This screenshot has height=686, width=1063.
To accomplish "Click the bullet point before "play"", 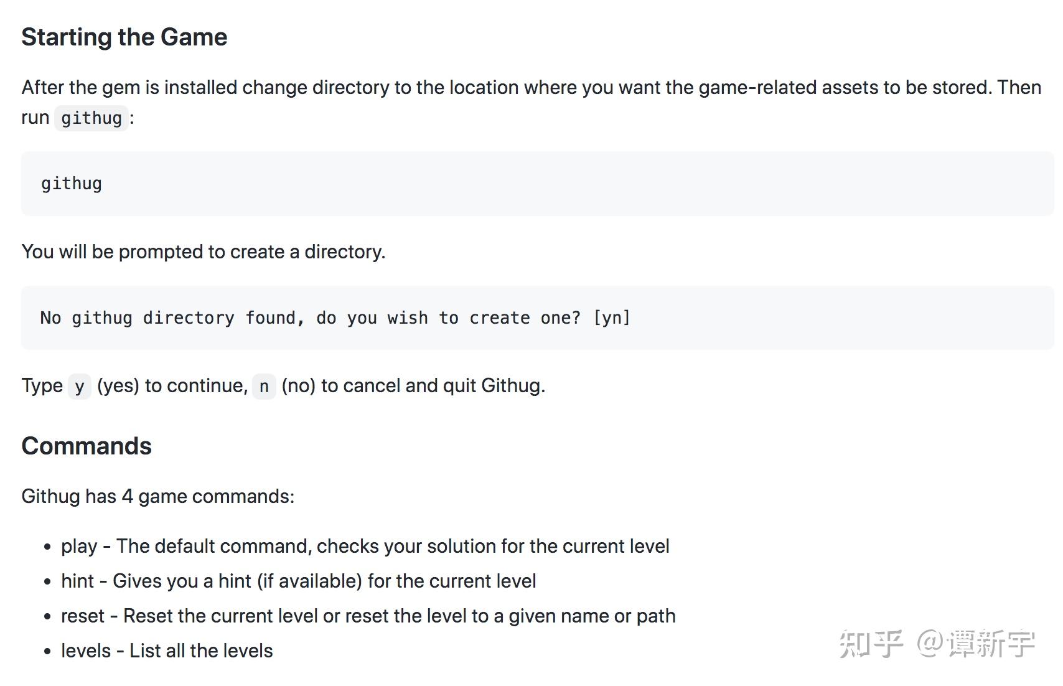I will (x=47, y=547).
